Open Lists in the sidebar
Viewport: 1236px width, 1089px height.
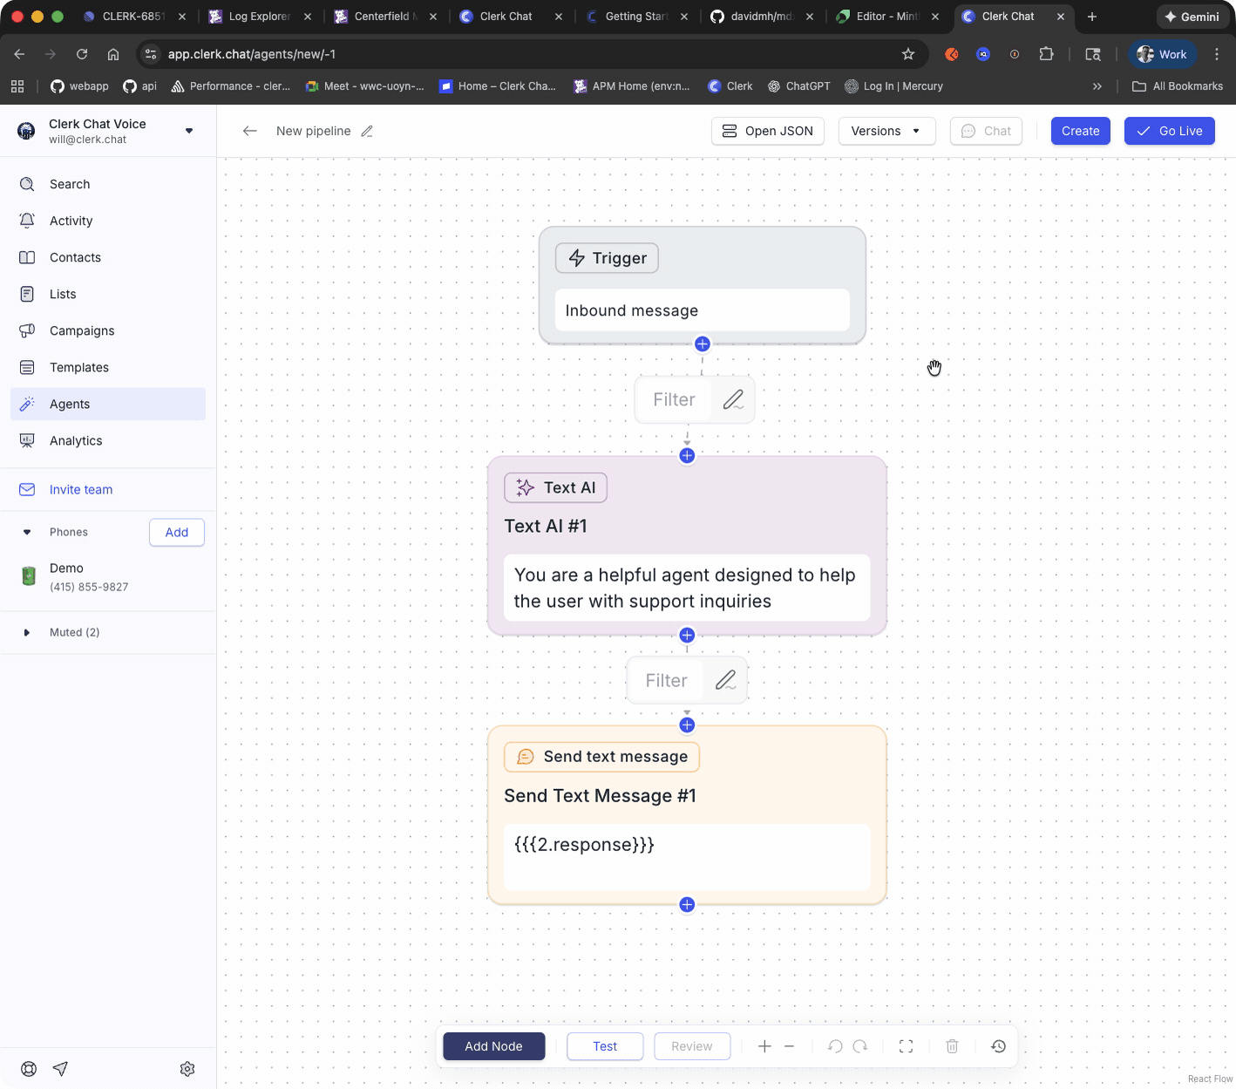(108, 294)
